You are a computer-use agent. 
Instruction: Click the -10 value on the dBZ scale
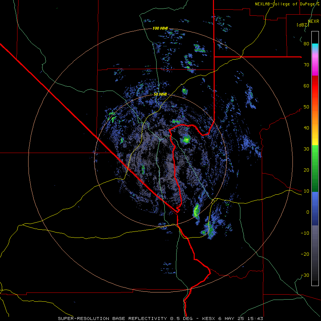(305, 233)
